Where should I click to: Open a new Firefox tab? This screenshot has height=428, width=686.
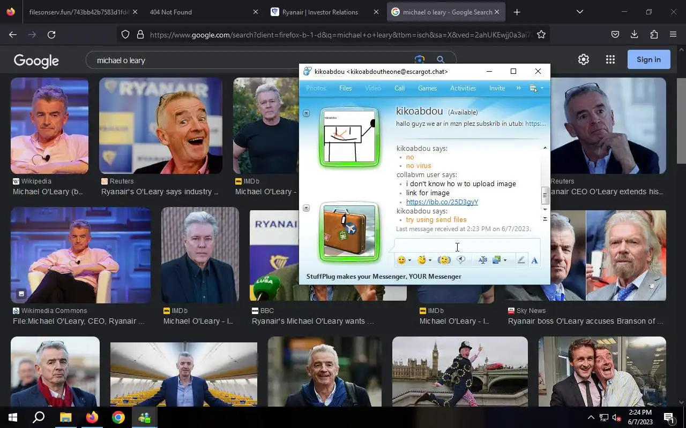tap(517, 12)
